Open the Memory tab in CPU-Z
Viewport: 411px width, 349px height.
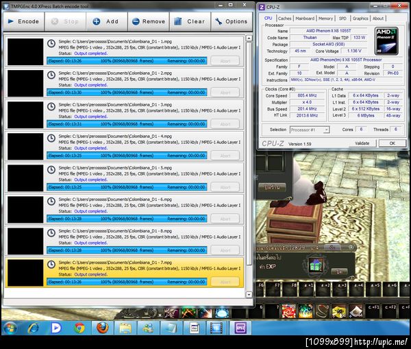click(x=325, y=19)
